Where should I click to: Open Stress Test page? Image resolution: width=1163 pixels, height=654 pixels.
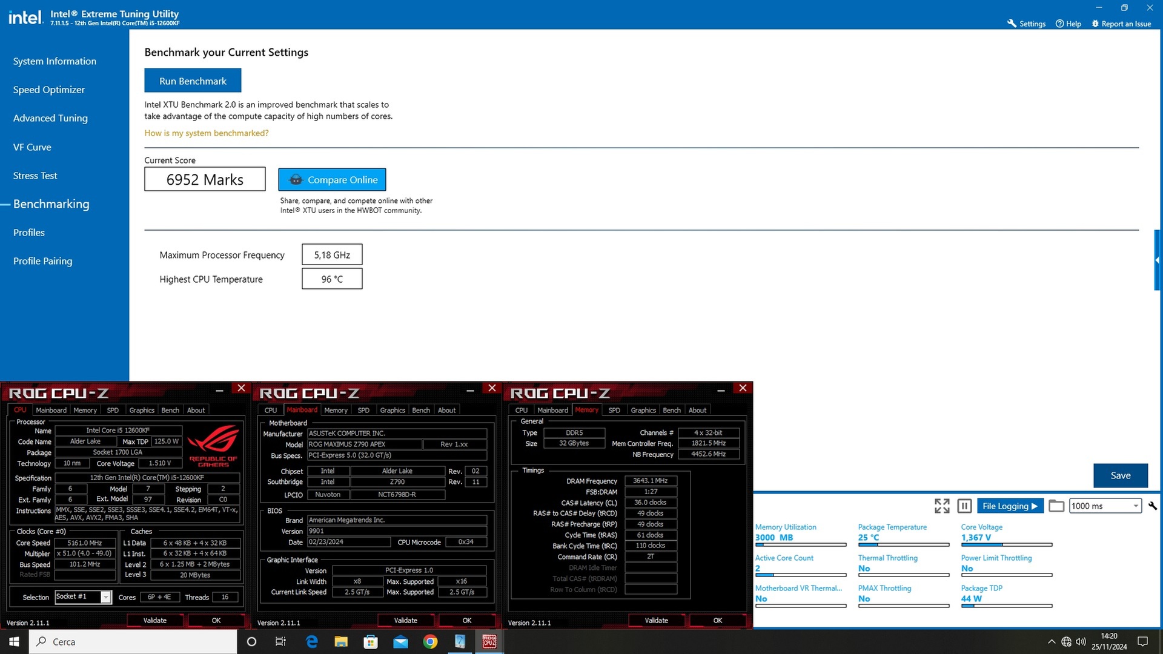(35, 176)
